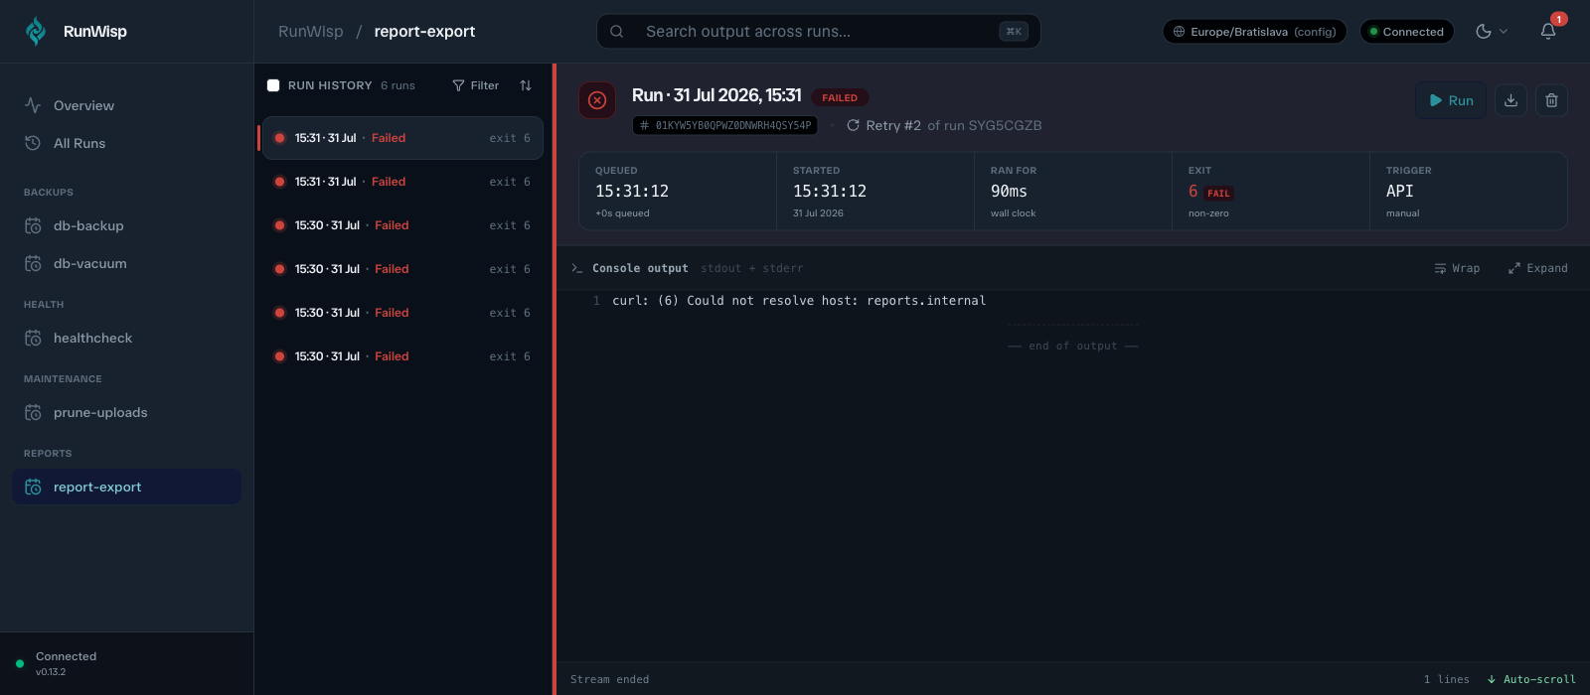Click the FAILED status badge
This screenshot has width=1590, height=695.
click(x=840, y=97)
